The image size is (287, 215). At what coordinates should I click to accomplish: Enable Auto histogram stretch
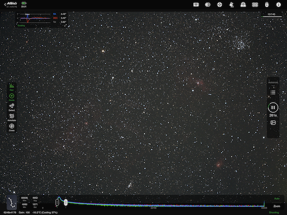(276, 198)
